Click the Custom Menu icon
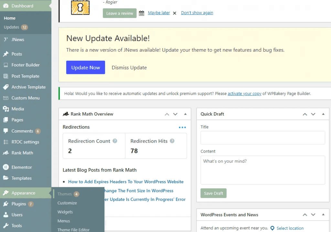Image resolution: width=331 pixels, height=232 pixels. point(6,98)
